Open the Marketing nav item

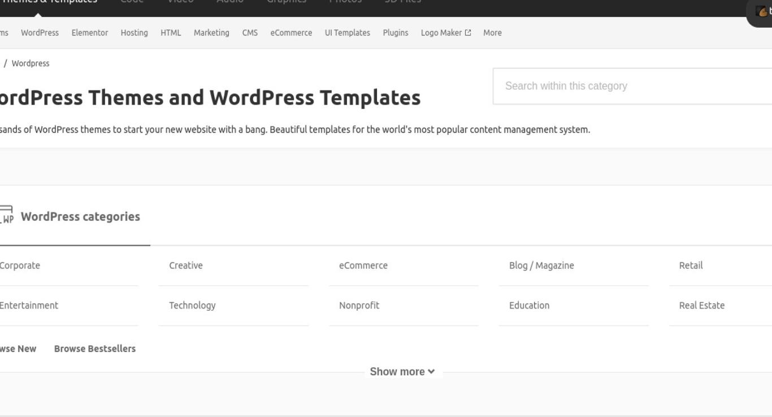(211, 33)
